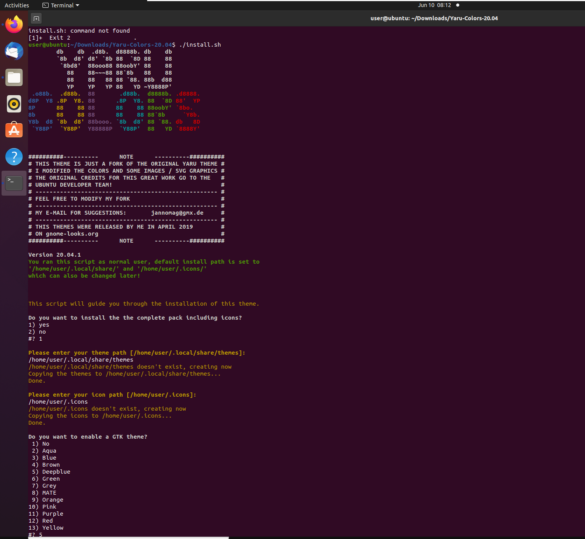Click theme option '5) Deepblue'
The height and width of the screenshot is (539, 585).
tap(51, 472)
